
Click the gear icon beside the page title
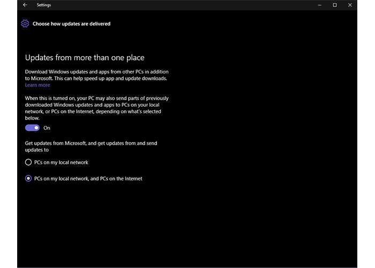25,24
